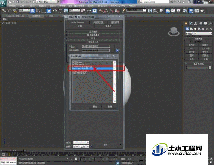Click the Render button in Render Setup
This screenshot has height=165, width=214.
coord(106,144)
